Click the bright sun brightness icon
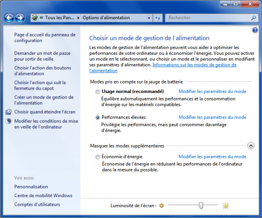This screenshot has height=218, width=262. coord(226,206)
